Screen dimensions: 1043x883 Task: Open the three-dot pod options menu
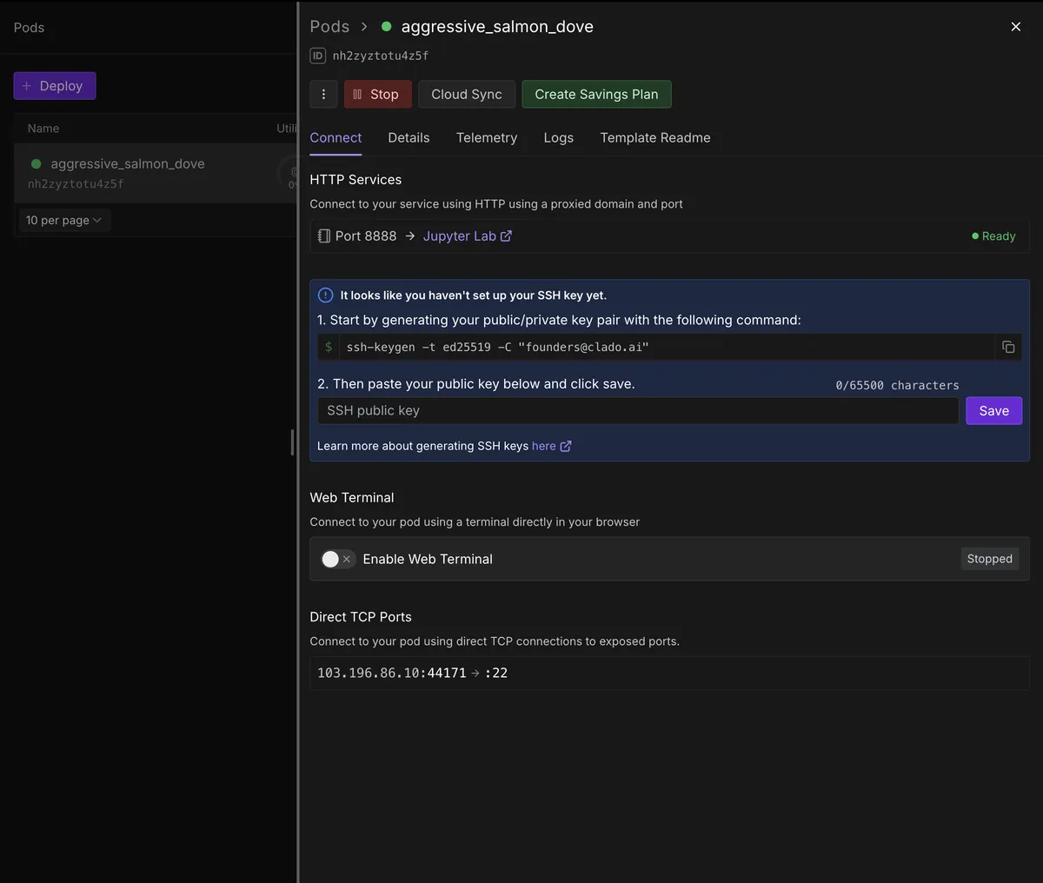[x=323, y=94]
